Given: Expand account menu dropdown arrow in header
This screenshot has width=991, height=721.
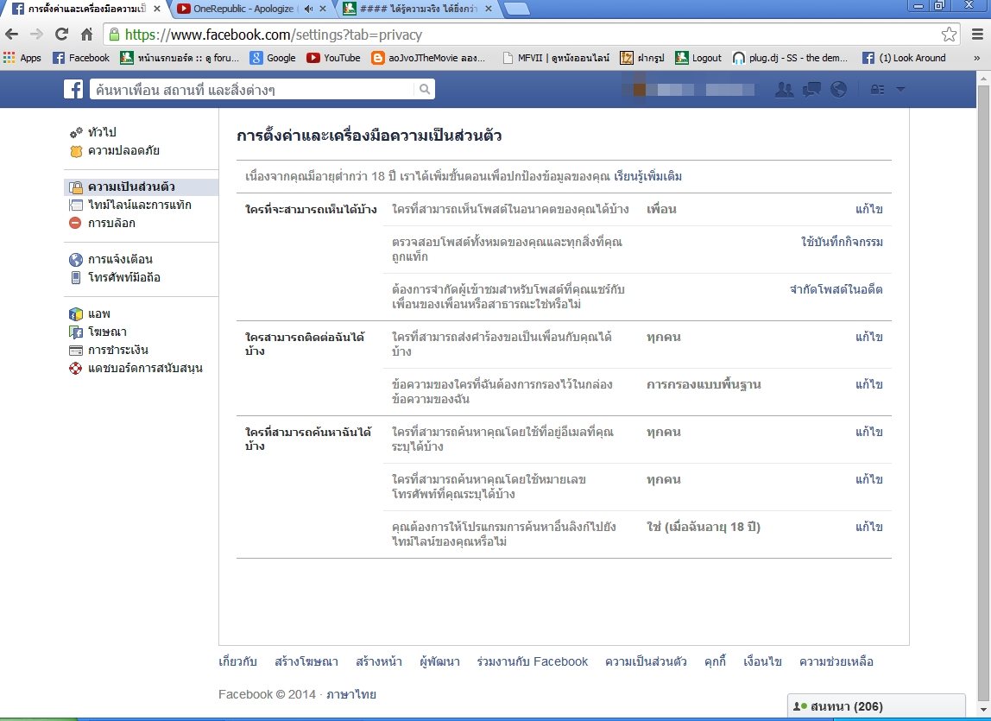Looking at the screenshot, I should coord(900,89).
